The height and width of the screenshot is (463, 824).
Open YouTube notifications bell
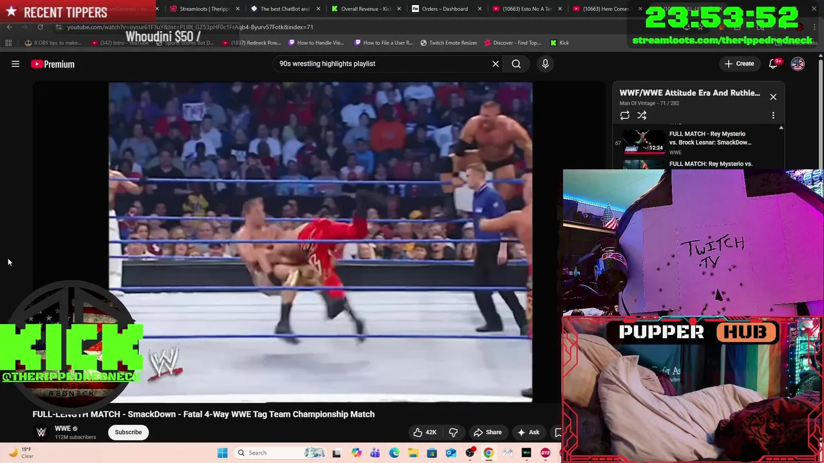click(x=774, y=64)
